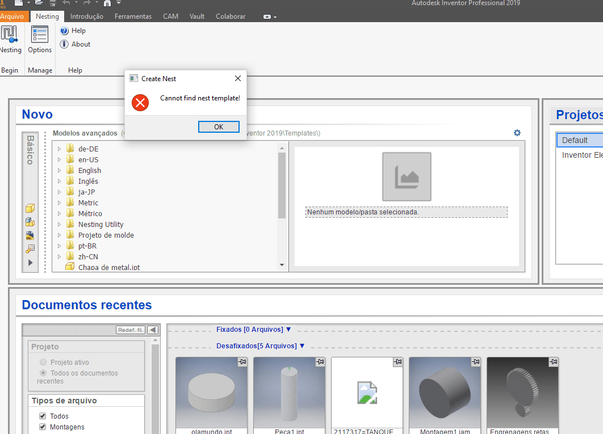
Task: Show About info for nesting add-in
Action: [x=76, y=44]
